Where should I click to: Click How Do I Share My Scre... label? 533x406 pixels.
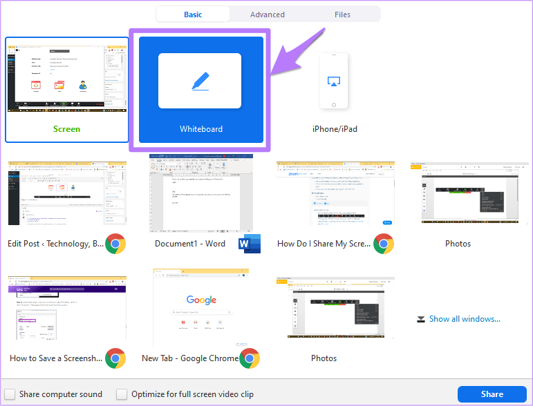[324, 244]
